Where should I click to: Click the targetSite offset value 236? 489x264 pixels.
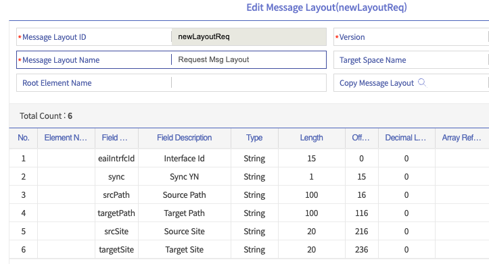361,250
